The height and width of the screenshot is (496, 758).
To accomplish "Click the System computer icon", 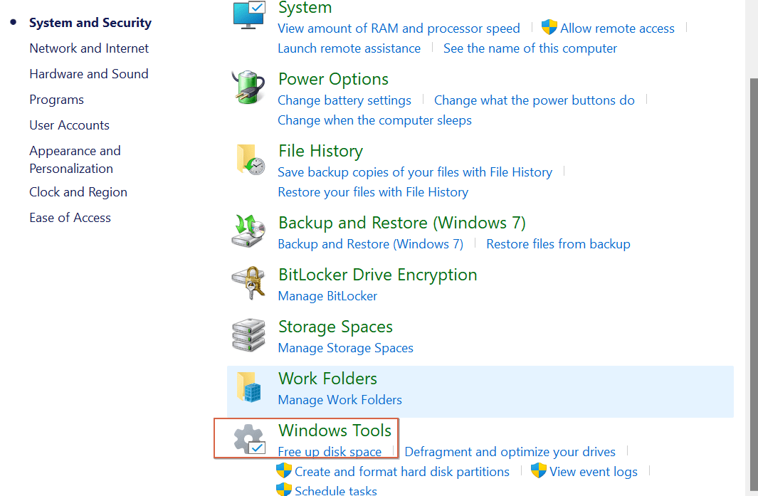I will click(248, 13).
